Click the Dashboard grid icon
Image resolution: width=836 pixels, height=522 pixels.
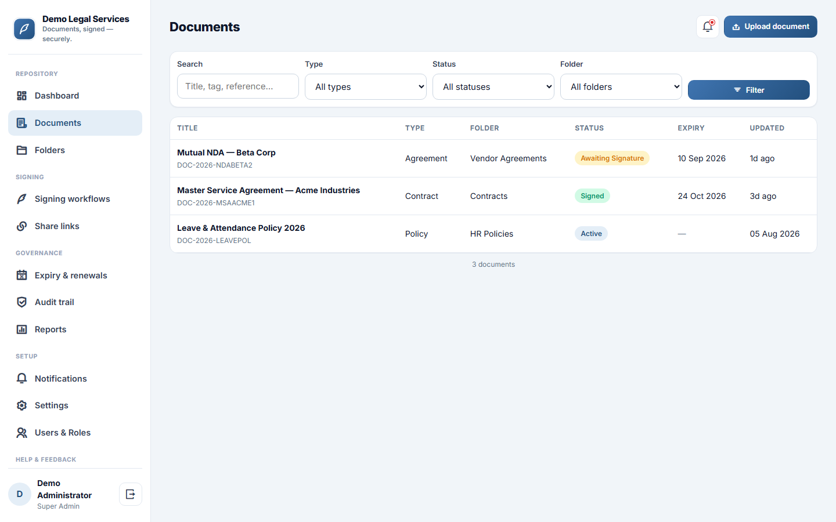[21, 96]
